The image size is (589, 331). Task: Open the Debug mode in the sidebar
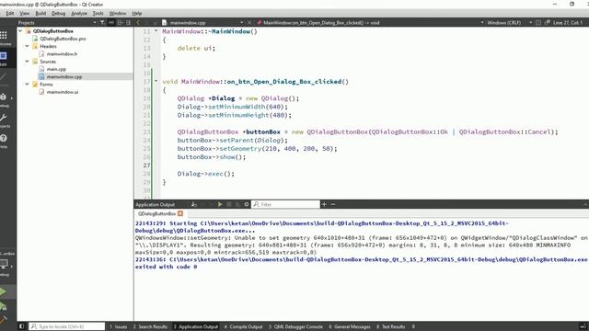point(4,99)
